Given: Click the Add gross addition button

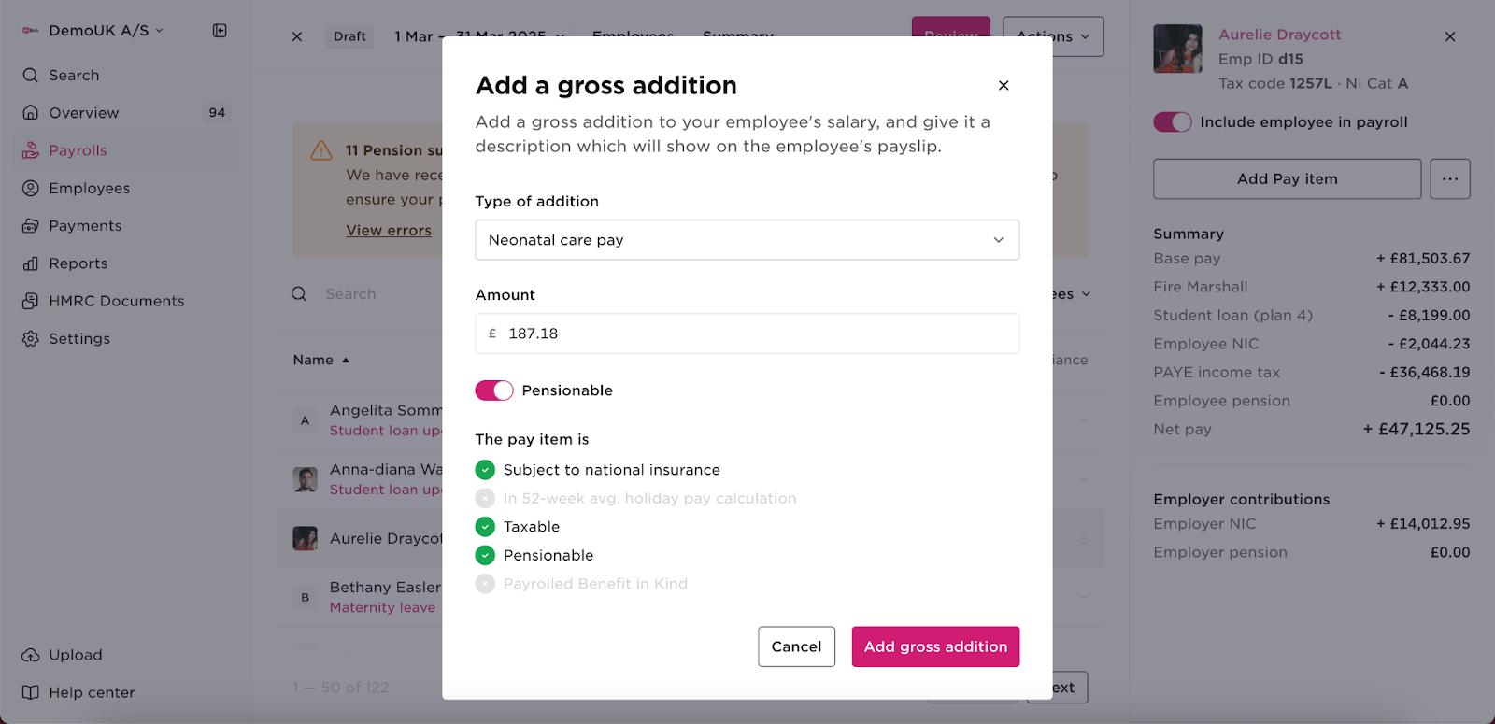Looking at the screenshot, I should (934, 646).
